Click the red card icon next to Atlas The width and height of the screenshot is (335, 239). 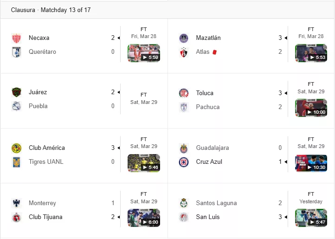pos(214,52)
